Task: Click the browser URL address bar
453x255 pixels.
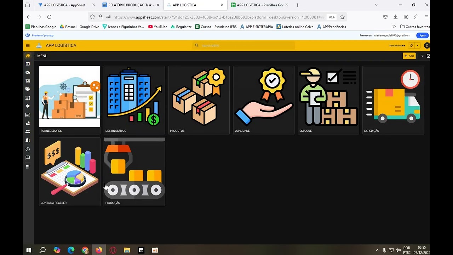Action: [x=218, y=17]
